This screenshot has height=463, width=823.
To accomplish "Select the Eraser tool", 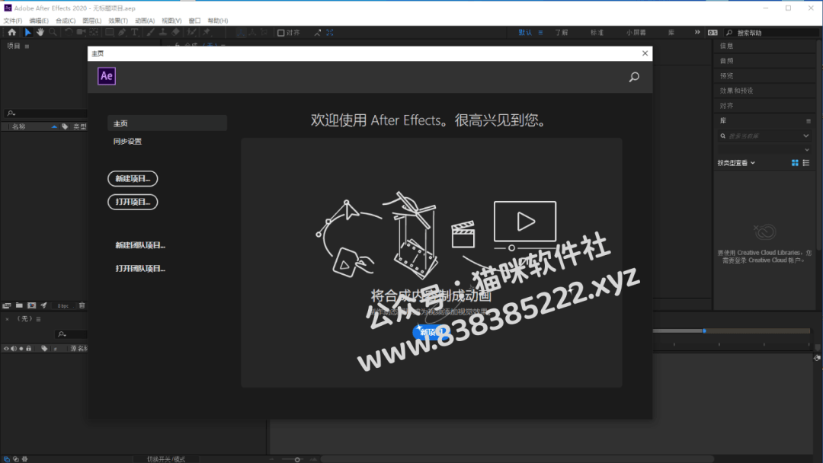I will (x=176, y=33).
